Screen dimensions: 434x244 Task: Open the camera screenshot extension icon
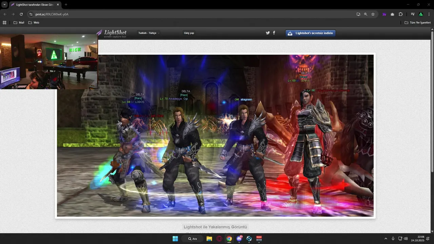pyautogui.click(x=392, y=14)
